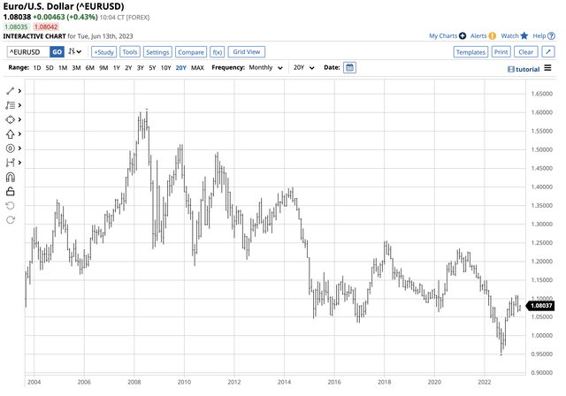The image size is (566, 396).
Task: Expand chart to full screen
Action: click(x=548, y=52)
